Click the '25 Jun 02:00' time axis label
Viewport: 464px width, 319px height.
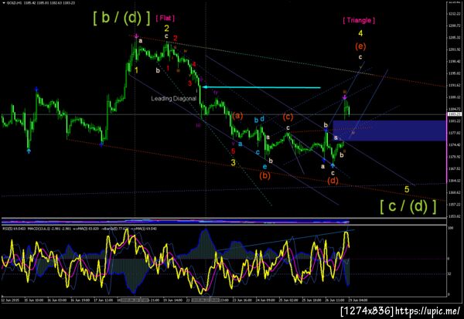(288, 300)
